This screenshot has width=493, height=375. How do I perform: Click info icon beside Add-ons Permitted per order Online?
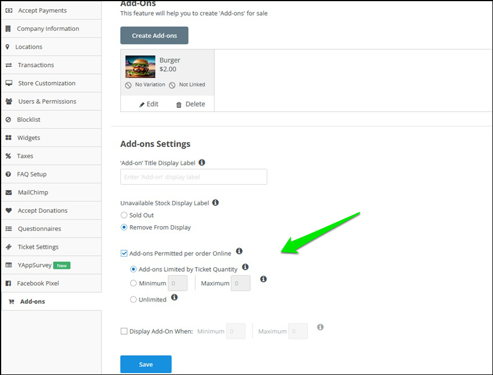238,253
